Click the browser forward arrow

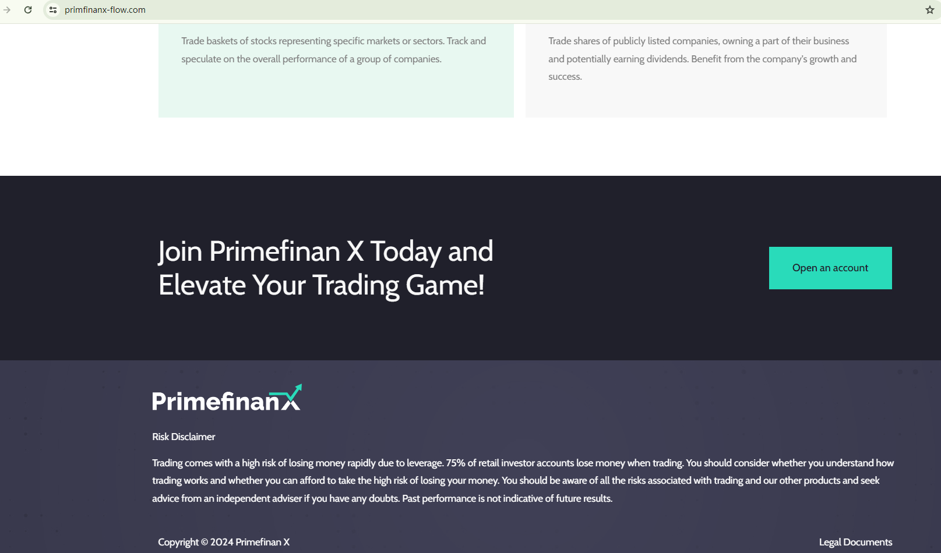pos(7,10)
